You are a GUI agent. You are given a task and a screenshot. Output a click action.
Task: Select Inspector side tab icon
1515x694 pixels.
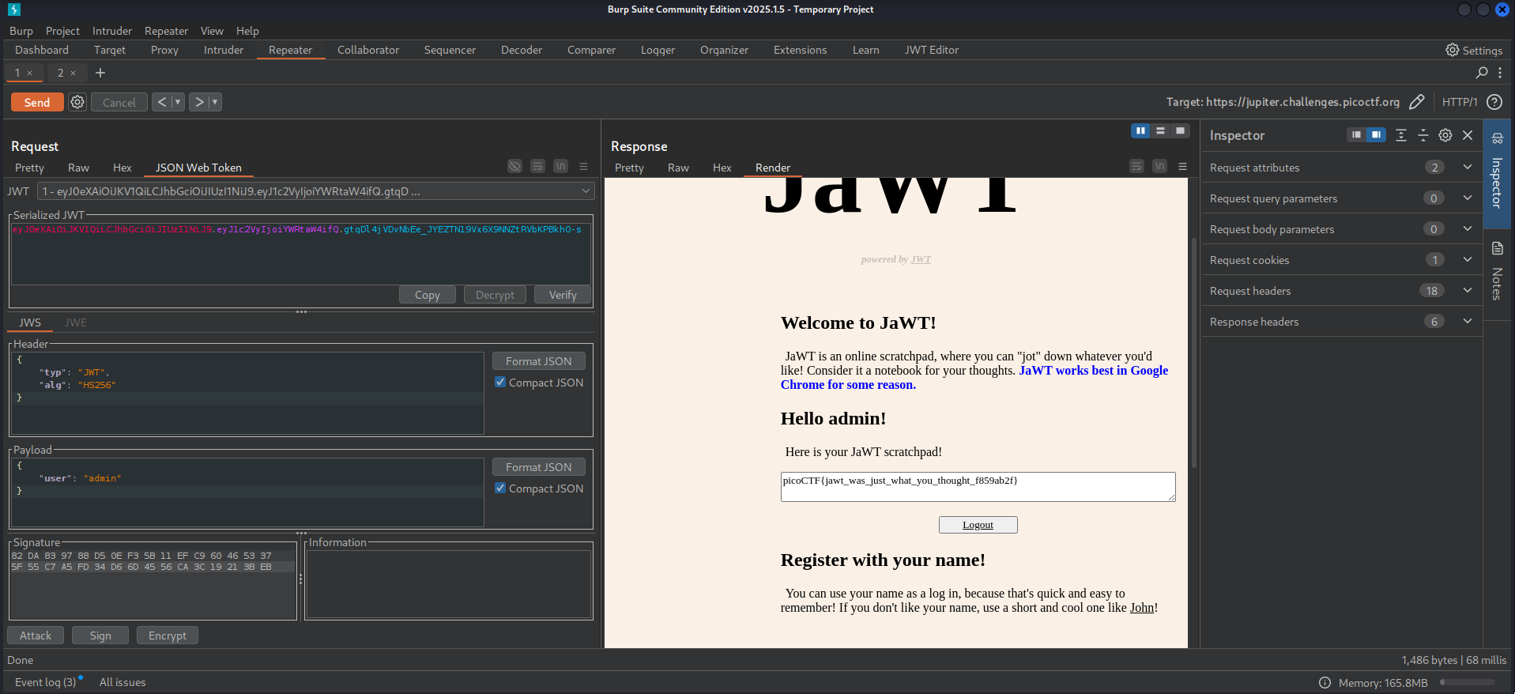click(x=1497, y=138)
